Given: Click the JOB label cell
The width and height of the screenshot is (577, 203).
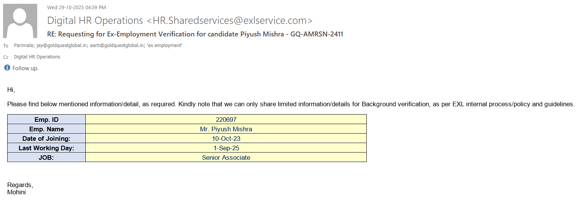Looking at the screenshot, I should [46, 157].
